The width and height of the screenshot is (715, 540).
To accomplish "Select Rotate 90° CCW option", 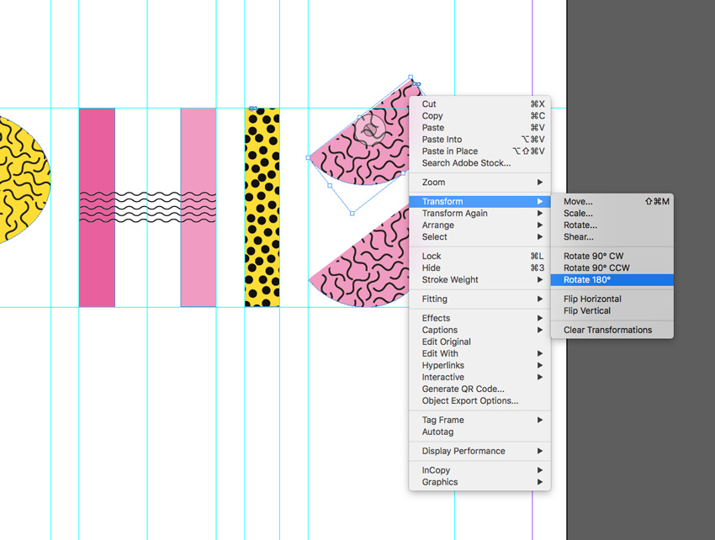I will click(596, 268).
